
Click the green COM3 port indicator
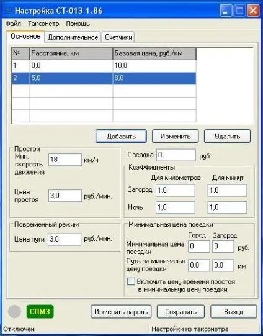pyautogui.click(x=40, y=311)
